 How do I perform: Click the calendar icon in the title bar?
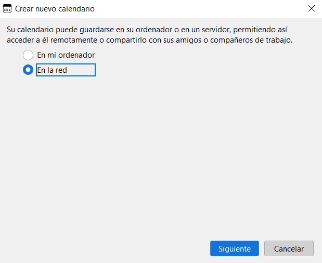point(8,9)
